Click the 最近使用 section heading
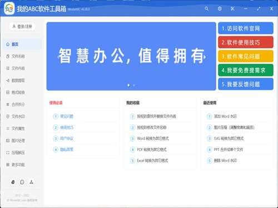Screen dimensions: 278x208 pyautogui.click(x=210, y=103)
